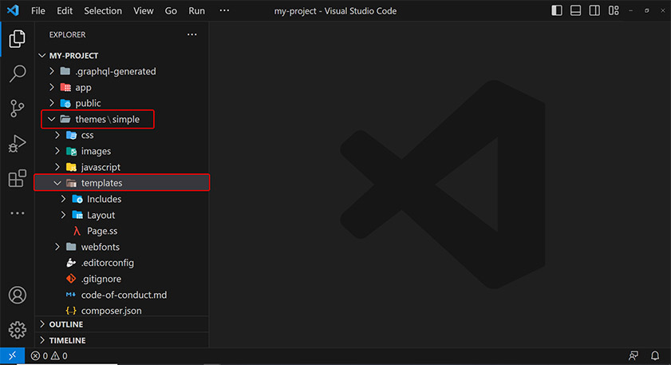671x365 pixels.
Task: Open the Go menu
Action: coord(171,10)
